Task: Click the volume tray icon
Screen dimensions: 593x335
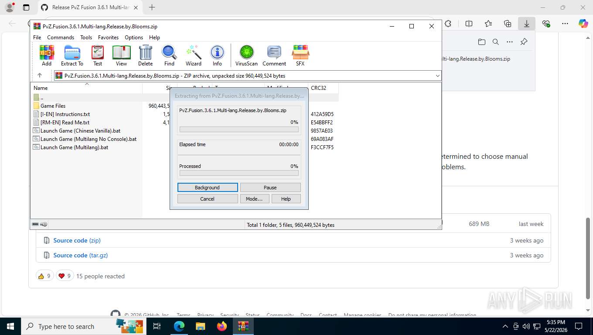Action: click(526, 326)
